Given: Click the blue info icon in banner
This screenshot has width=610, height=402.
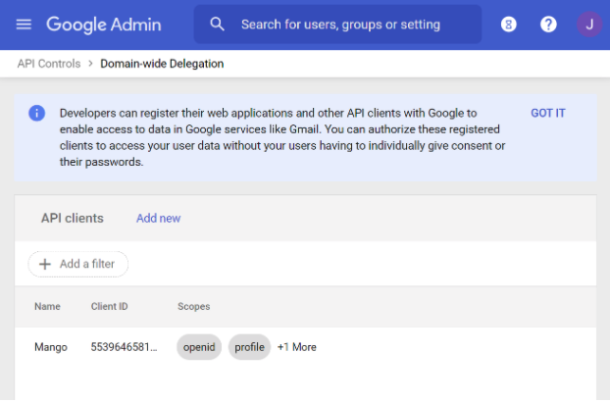Looking at the screenshot, I should (x=37, y=113).
